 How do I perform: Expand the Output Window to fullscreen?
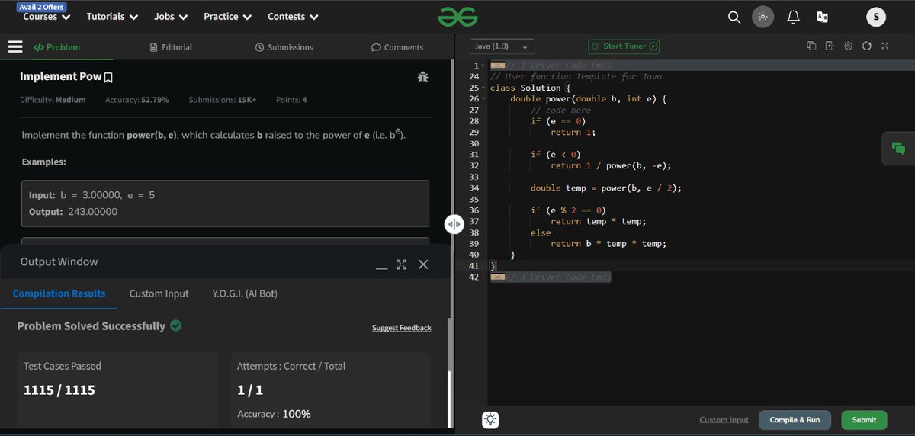[x=402, y=264]
